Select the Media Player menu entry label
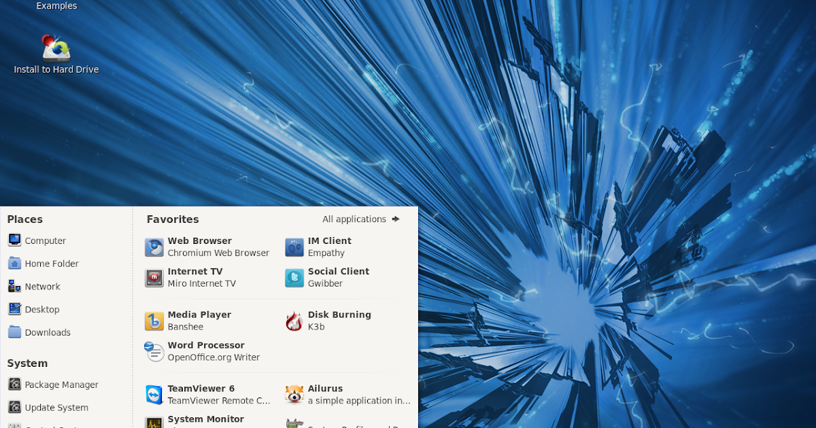Viewport: 816px width, 428px height. pos(199,315)
